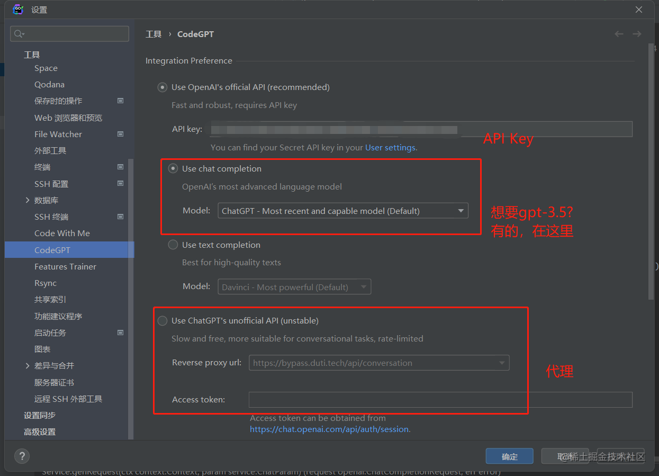Click project-level icon beside SSH 配置
Image resolution: width=659 pixels, height=476 pixels.
click(121, 184)
